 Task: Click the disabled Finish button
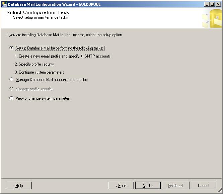175,186
